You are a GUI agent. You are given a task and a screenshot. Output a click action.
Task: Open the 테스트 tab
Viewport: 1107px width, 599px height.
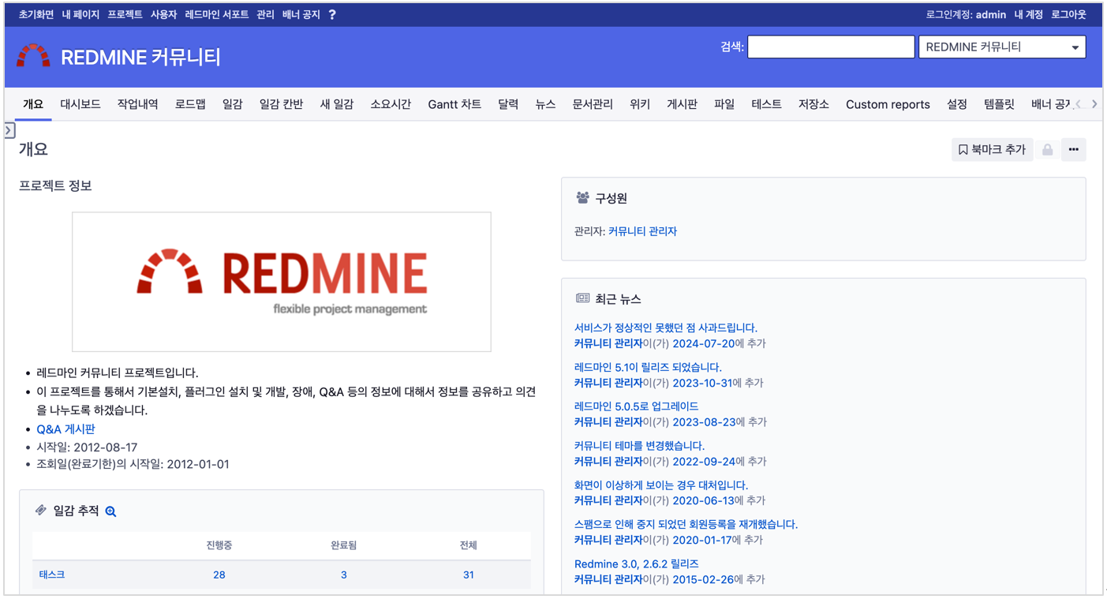pos(766,104)
